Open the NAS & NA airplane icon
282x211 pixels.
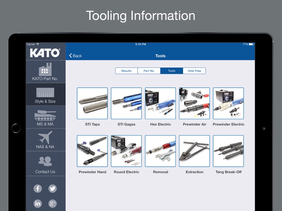(45, 137)
